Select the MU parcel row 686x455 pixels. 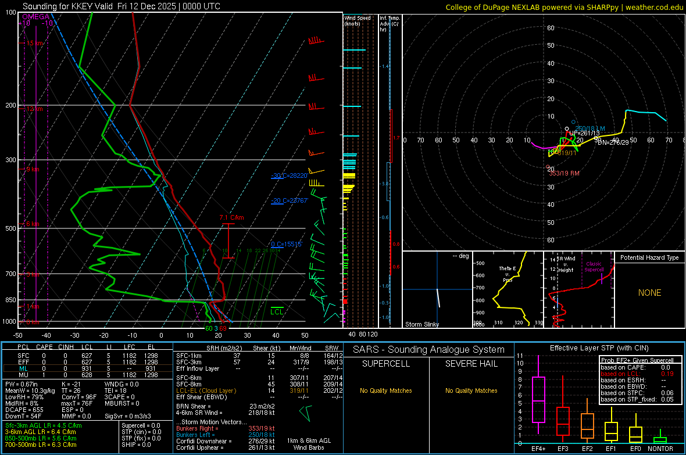pos(88,374)
